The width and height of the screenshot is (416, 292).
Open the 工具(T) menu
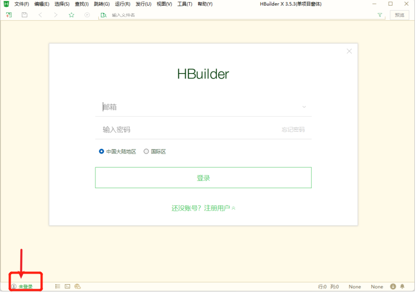(185, 4)
